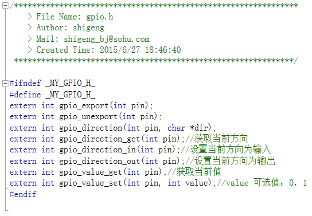Click the gpio_value_set function name
The width and height of the screenshot is (312, 216).
pyautogui.click(x=91, y=183)
